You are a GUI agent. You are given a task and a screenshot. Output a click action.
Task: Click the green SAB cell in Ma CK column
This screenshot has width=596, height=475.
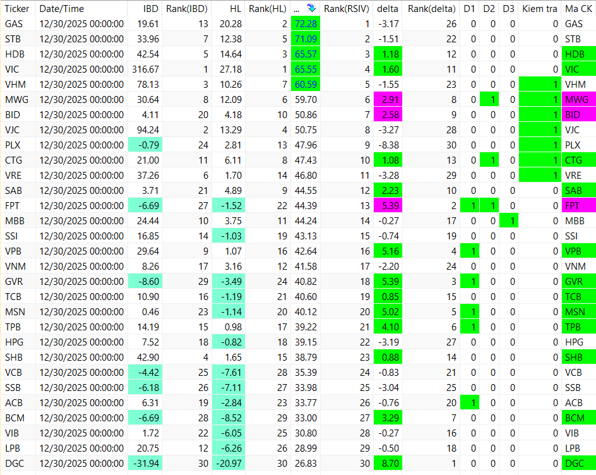tap(579, 191)
